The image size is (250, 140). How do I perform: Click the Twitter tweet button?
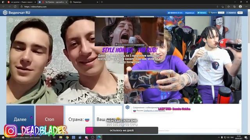(x=202, y=13)
